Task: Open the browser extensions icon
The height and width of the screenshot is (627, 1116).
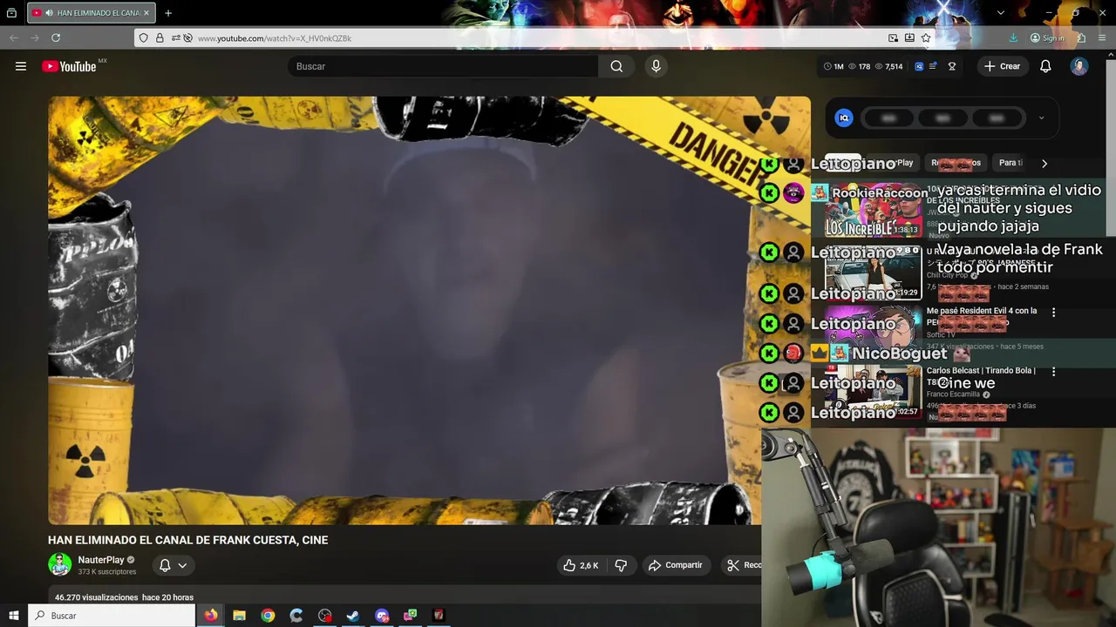Action: [1081, 38]
